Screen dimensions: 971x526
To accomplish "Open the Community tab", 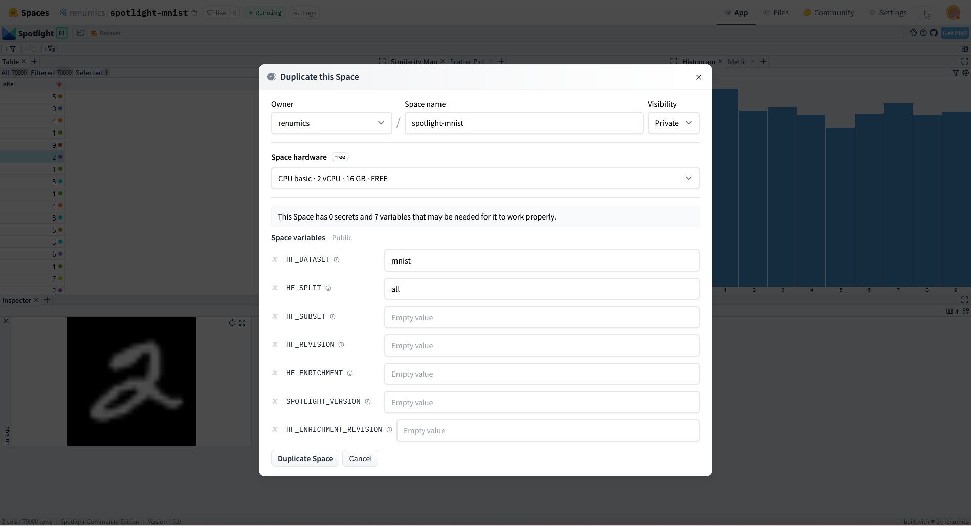I will [x=829, y=13].
